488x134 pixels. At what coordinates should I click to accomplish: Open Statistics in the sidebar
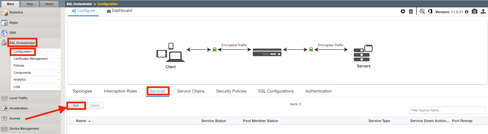tap(16, 12)
